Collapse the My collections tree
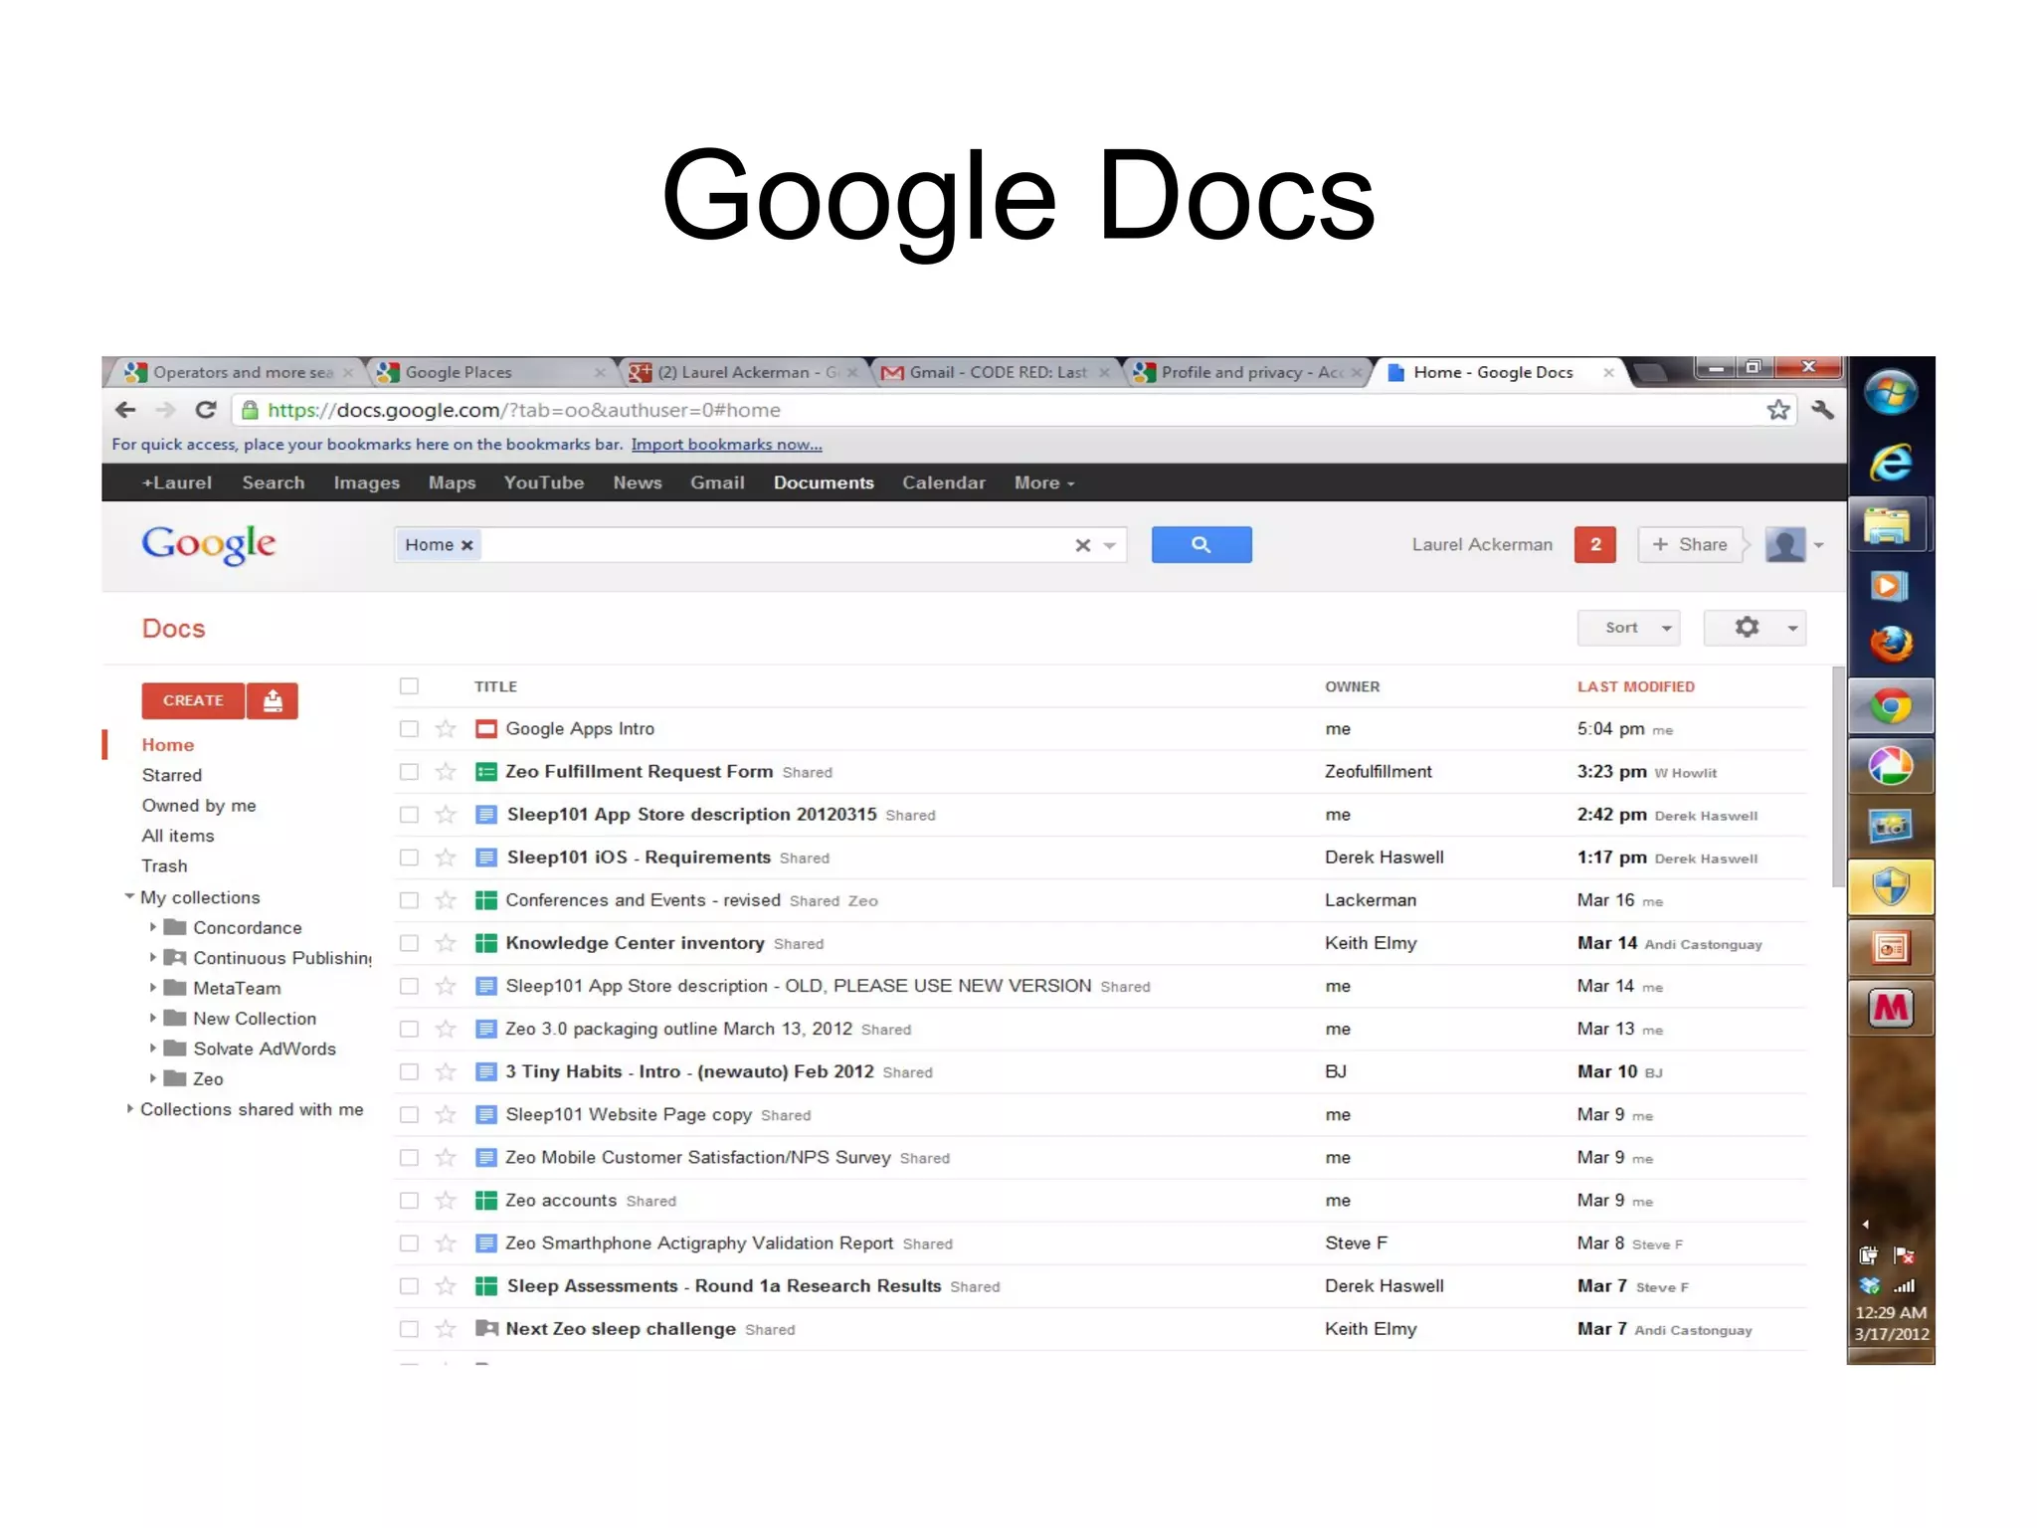The height and width of the screenshot is (1528, 2037). click(x=129, y=896)
